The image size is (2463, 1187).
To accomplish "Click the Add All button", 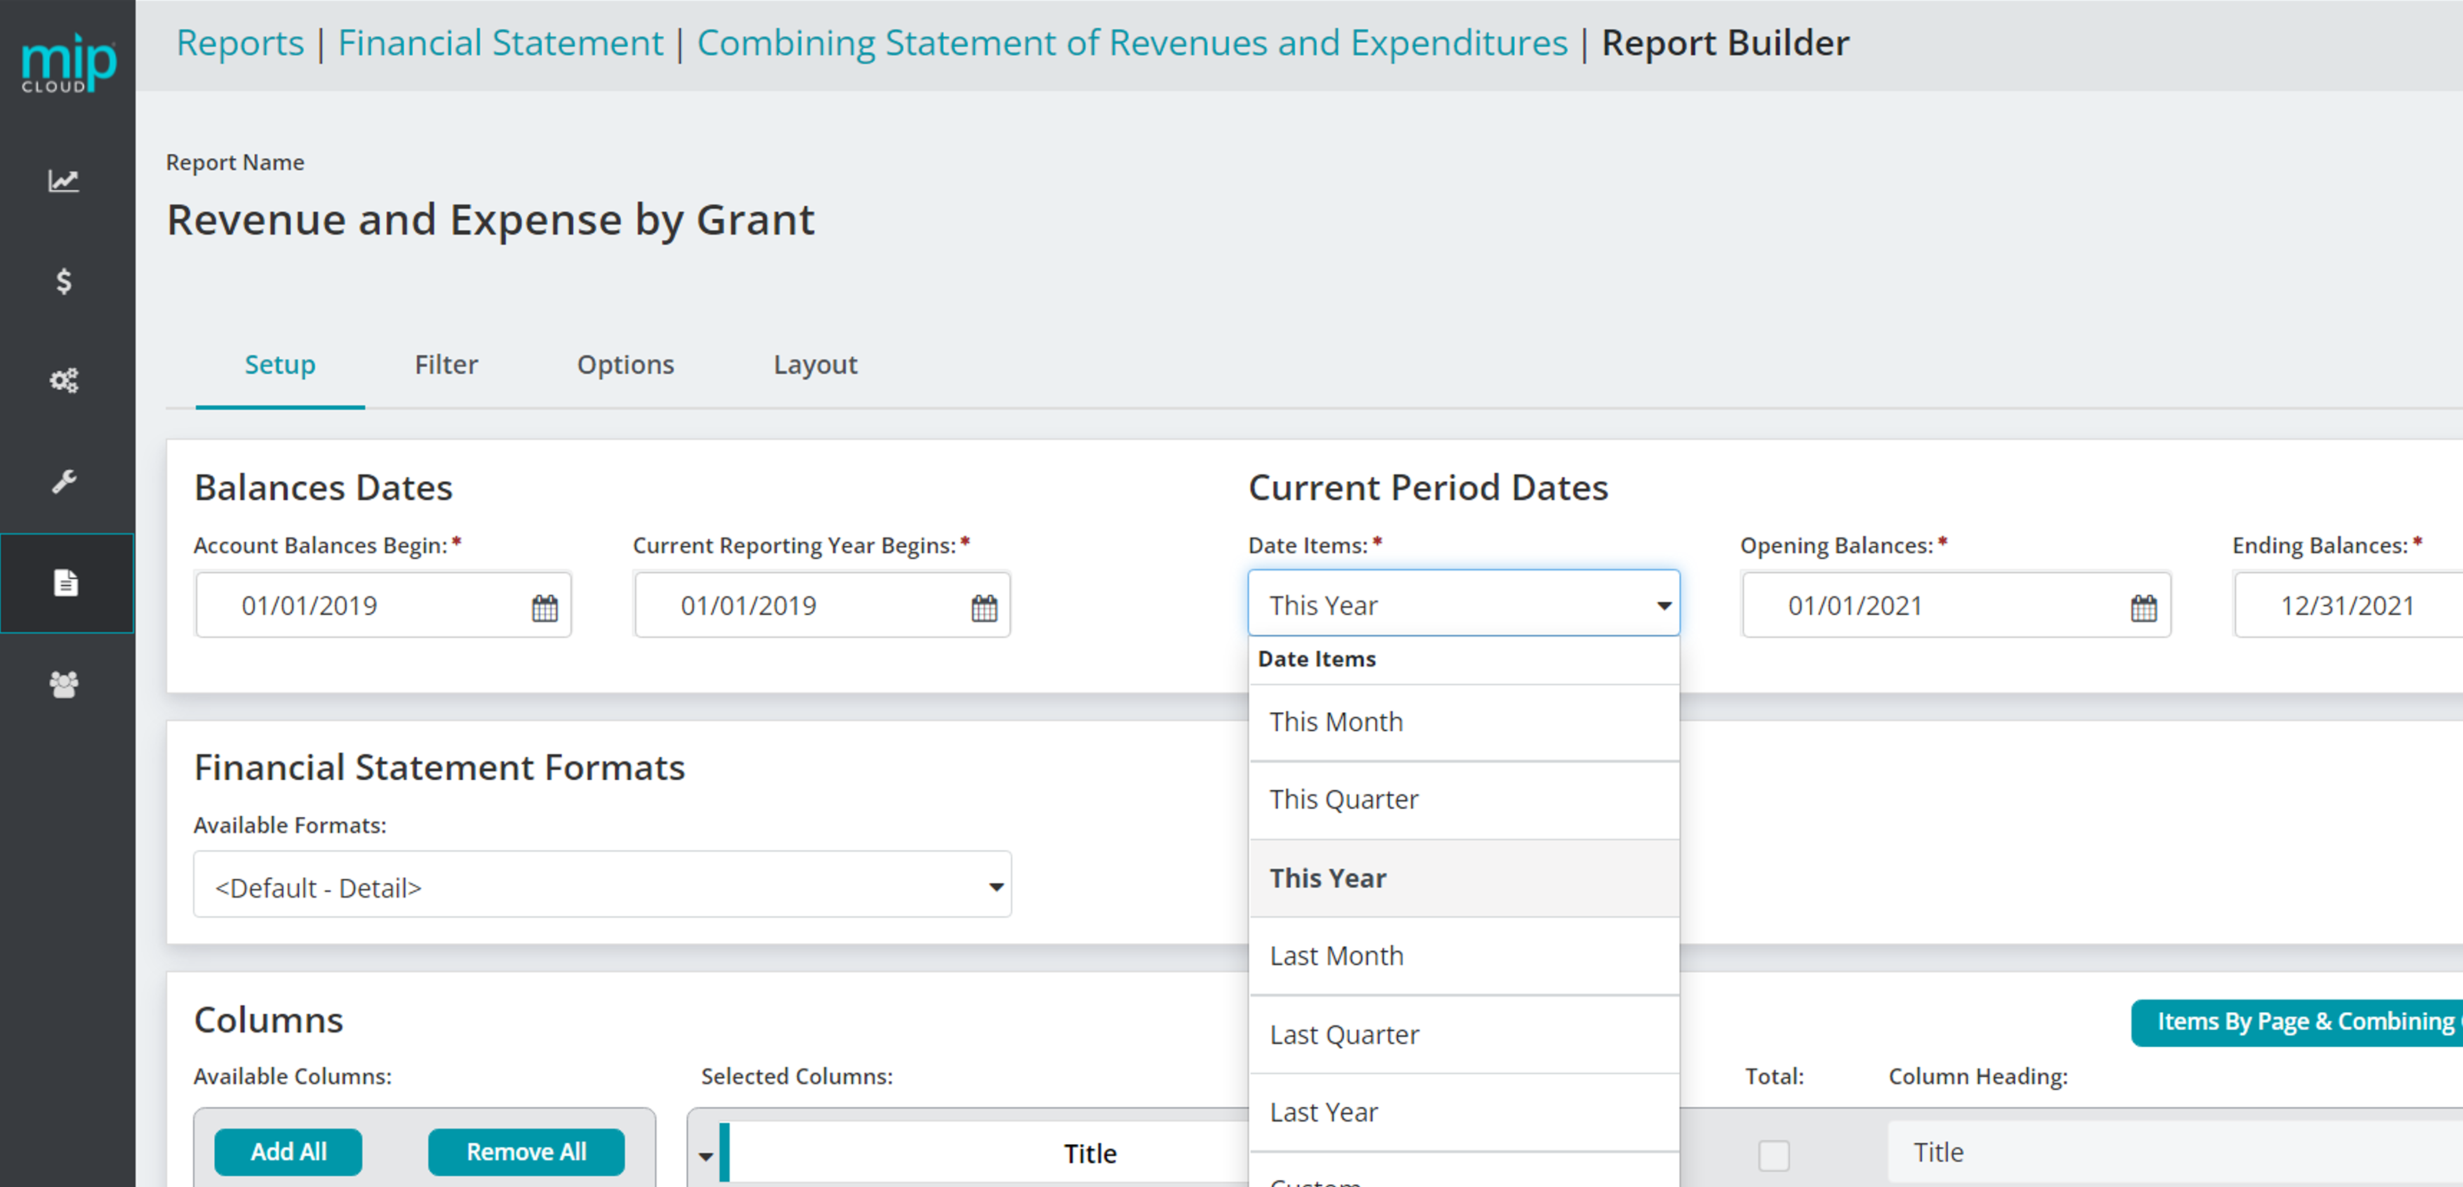I will point(288,1152).
